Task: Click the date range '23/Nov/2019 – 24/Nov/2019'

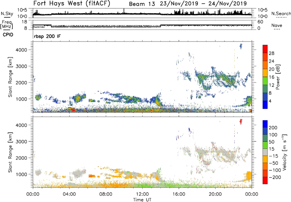Action: (x=203, y=4)
